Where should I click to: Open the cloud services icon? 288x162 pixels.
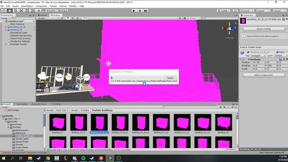tap(235, 11)
